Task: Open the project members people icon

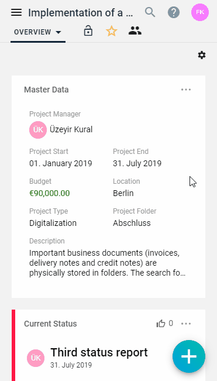Action: click(135, 31)
